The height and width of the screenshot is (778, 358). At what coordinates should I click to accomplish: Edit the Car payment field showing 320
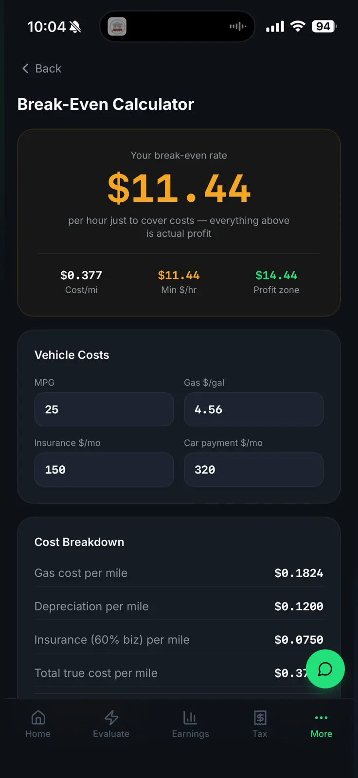(253, 470)
